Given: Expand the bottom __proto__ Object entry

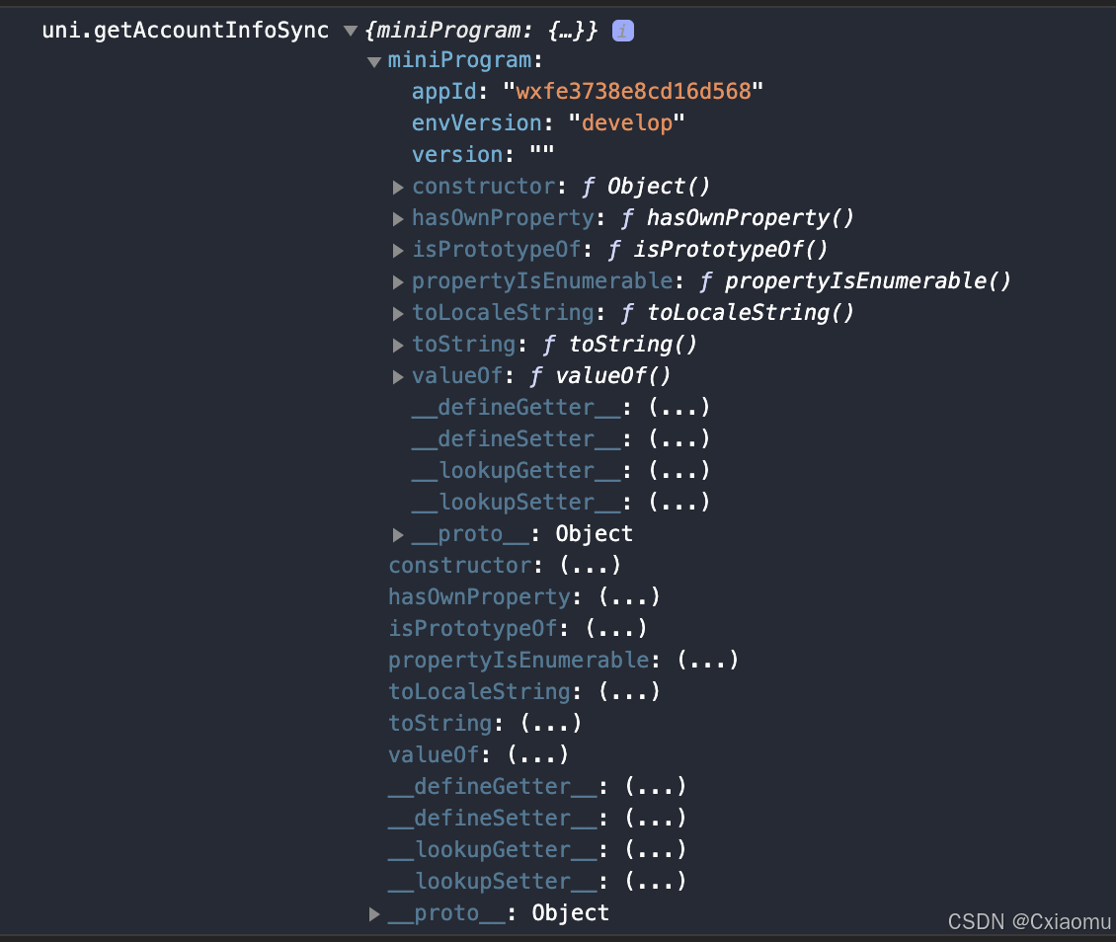Looking at the screenshot, I should 374,913.
